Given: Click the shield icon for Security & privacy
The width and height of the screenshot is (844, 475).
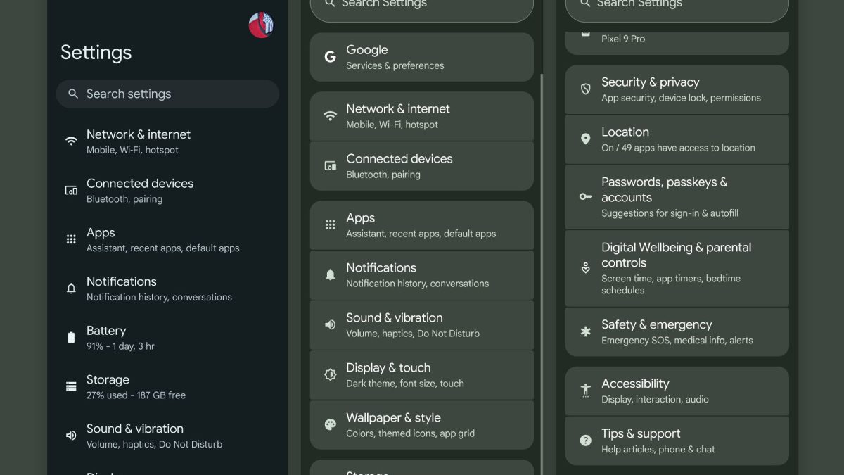Looking at the screenshot, I should 585,89.
